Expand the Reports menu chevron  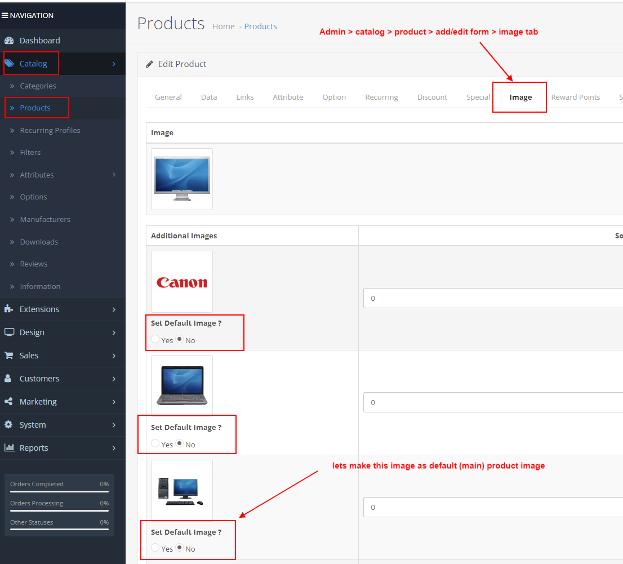point(114,448)
